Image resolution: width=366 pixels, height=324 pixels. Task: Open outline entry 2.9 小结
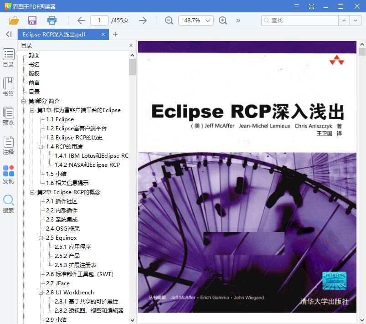click(x=56, y=320)
